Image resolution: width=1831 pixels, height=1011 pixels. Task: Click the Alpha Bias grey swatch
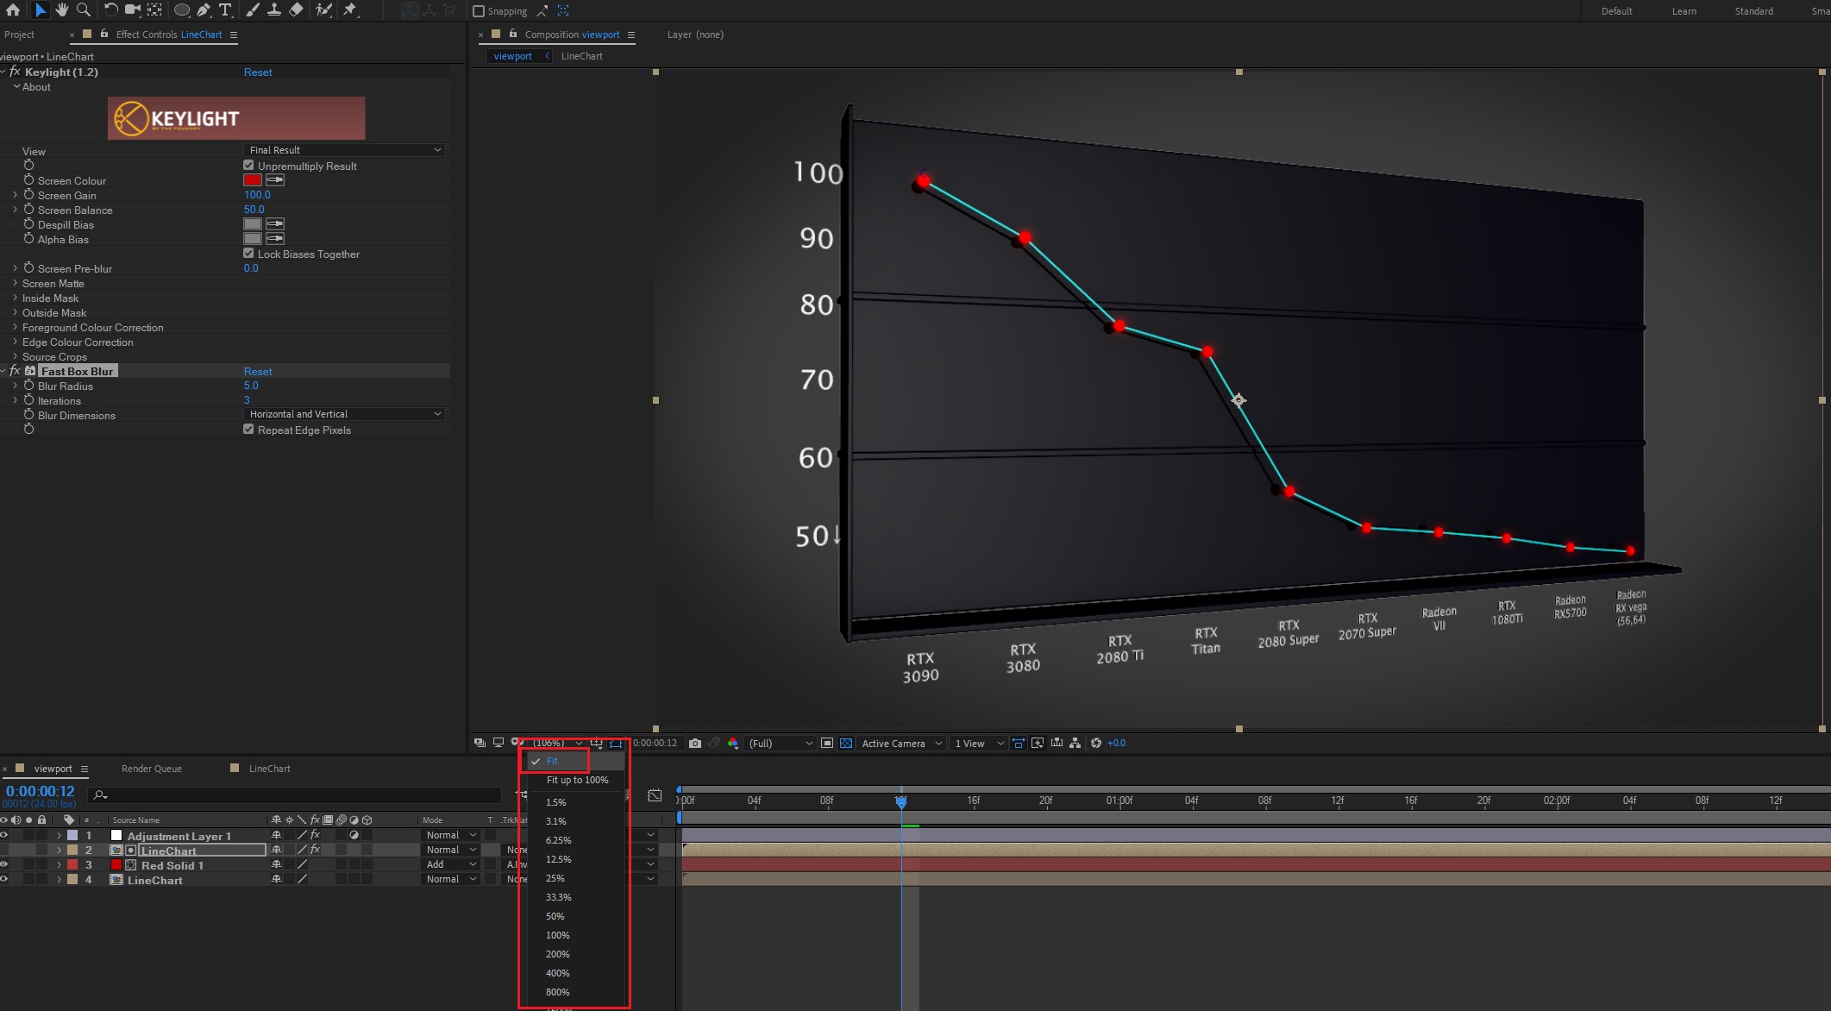[252, 239]
